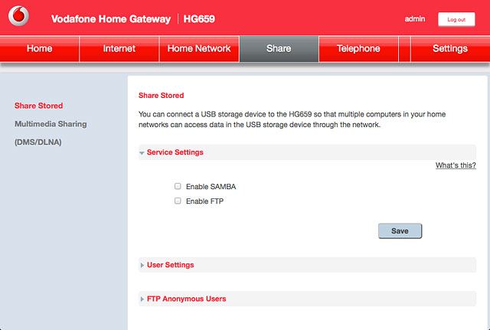Click the Log out button
This screenshot has width=490, height=330.
[x=456, y=19]
